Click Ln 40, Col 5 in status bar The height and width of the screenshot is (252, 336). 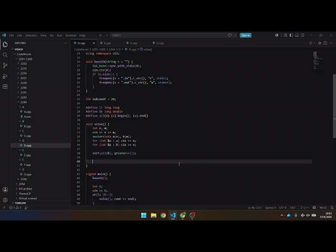pyautogui.click(x=255, y=208)
